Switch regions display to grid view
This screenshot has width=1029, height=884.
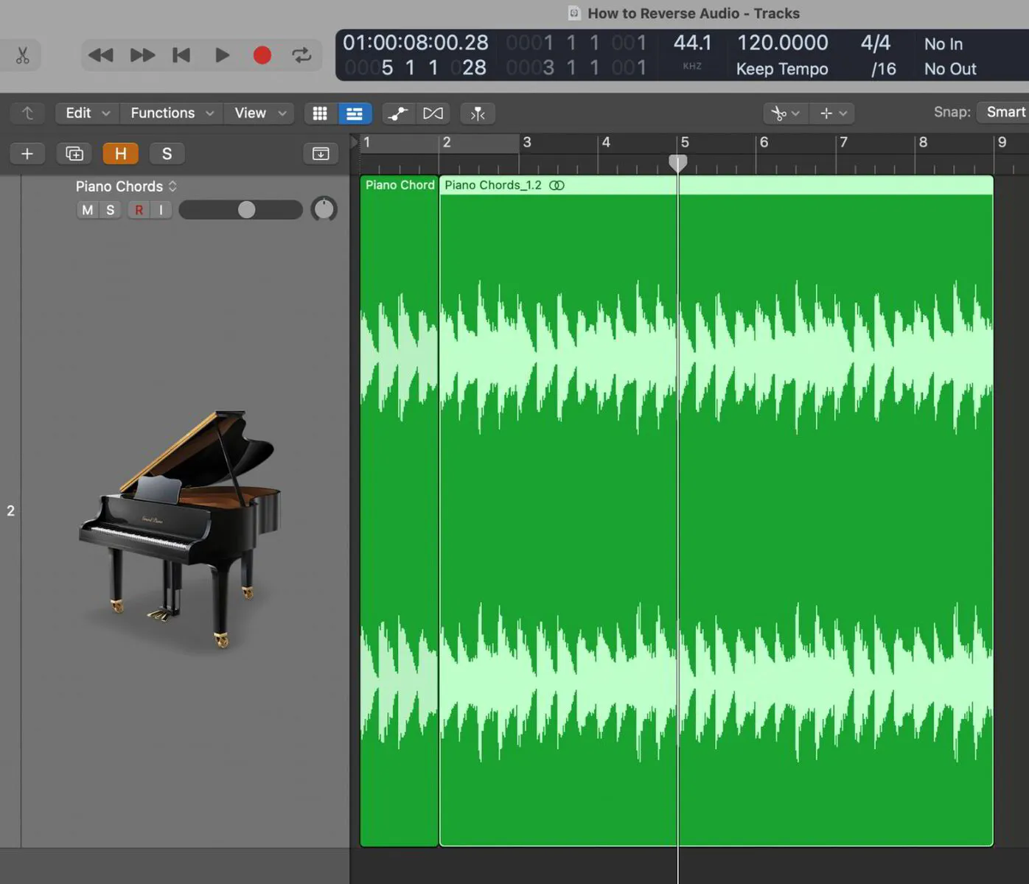pyautogui.click(x=320, y=113)
